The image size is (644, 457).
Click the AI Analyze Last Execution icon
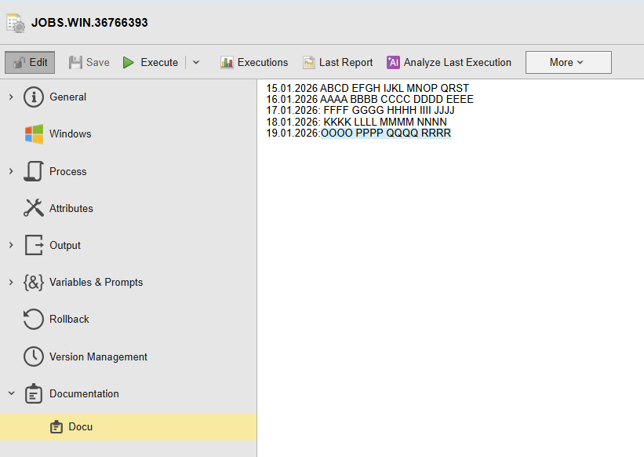393,63
